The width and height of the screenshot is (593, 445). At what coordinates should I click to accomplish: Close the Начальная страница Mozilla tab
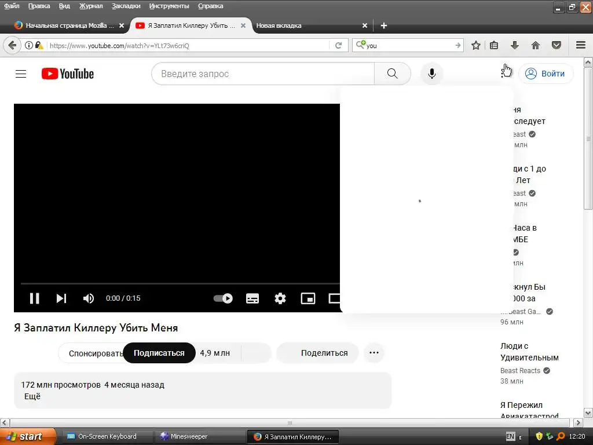122,25
